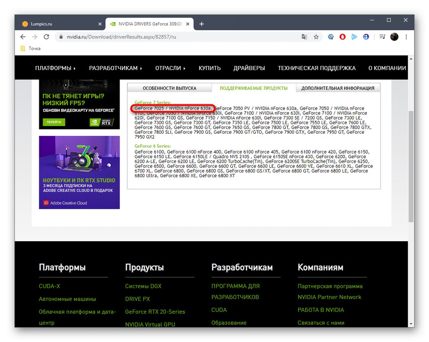Switch to ДОПОЛНИТЕЛЬНАЯ ИНФОРМАЦИЯ tab
Screen dimensions: 429x342
338,88
